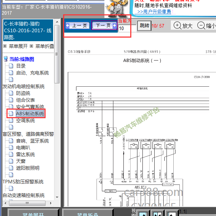Screen dimensions: 216x216
Task: Click the bottom 菜单折叠 button
Action: (x=88, y=213)
